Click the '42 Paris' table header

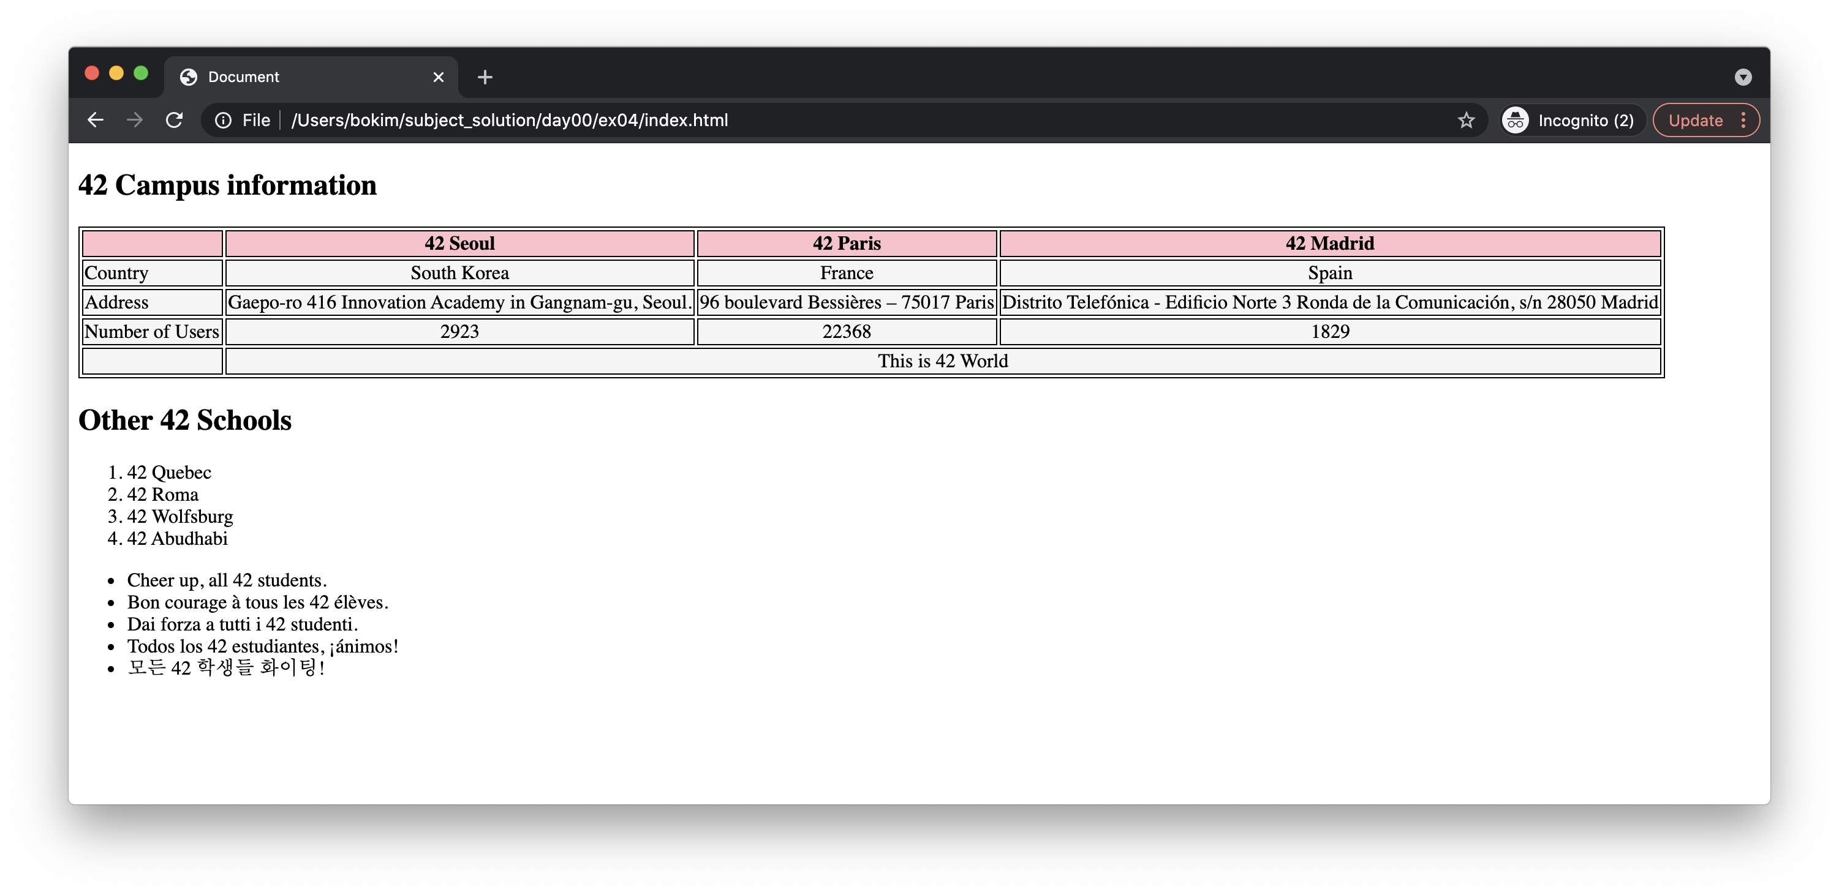(847, 244)
